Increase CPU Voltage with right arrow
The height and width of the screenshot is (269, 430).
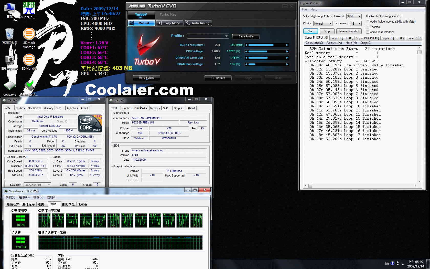pos(287,51)
